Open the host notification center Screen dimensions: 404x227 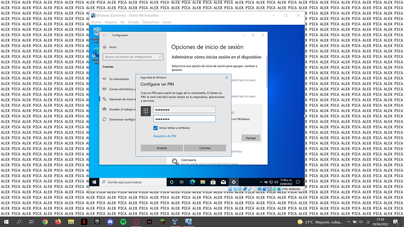[x=396, y=222]
